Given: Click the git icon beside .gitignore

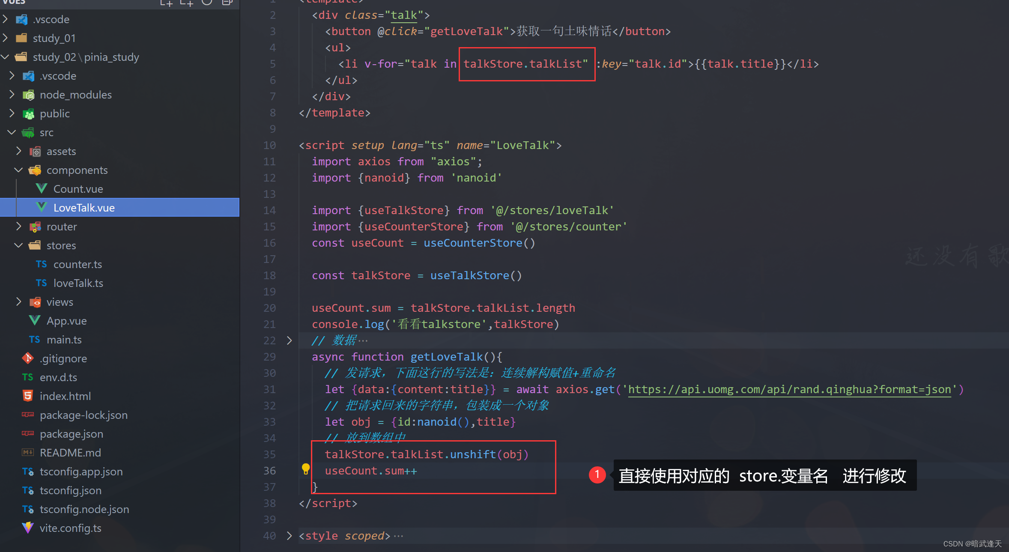Looking at the screenshot, I should click(28, 358).
